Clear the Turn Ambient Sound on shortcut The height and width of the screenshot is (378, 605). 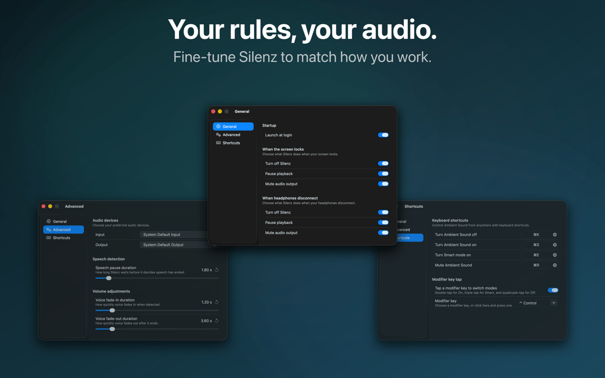pyautogui.click(x=555, y=245)
